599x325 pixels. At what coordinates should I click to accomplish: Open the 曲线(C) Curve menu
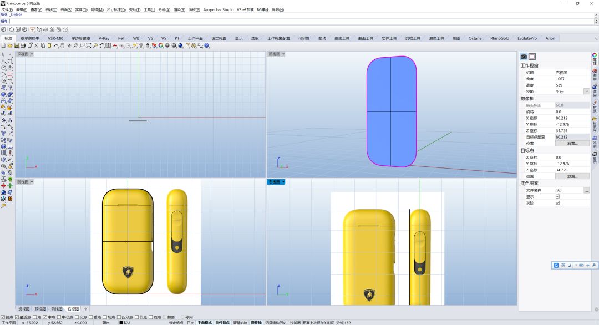pyautogui.click(x=51, y=10)
